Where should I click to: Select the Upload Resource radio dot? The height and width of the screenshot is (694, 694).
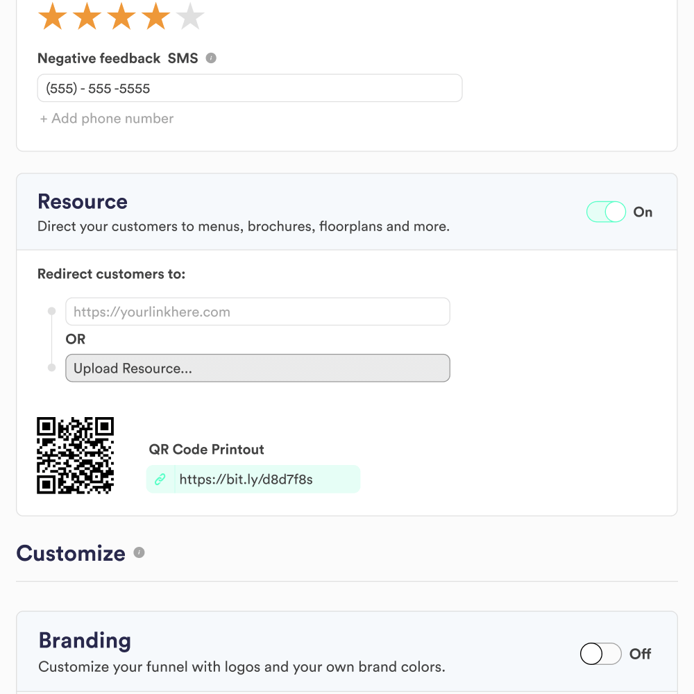52,367
